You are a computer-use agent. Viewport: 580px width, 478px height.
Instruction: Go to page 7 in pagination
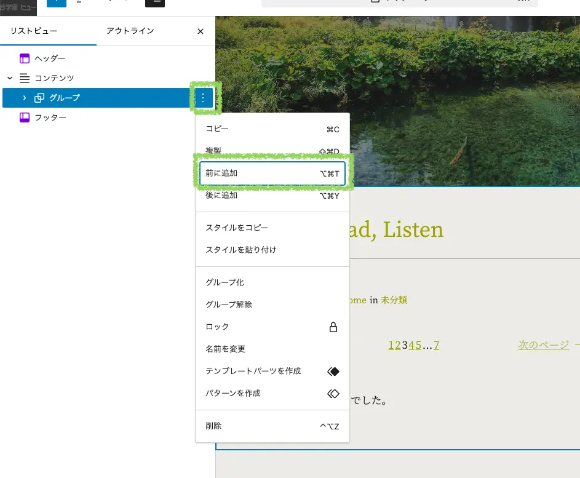pyautogui.click(x=436, y=345)
